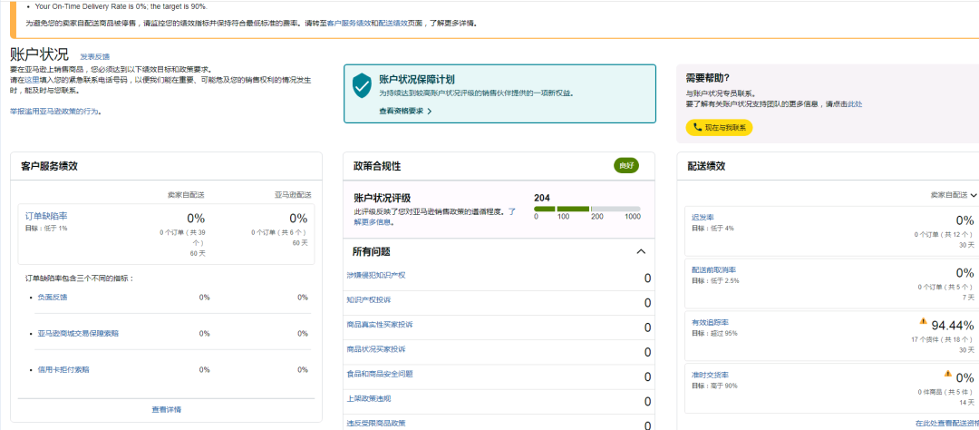Collapse the 所有问题 section with the chevron
The height and width of the screenshot is (430, 979).
click(641, 252)
